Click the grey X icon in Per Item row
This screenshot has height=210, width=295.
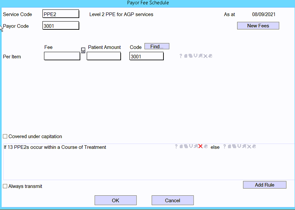pos(205,56)
